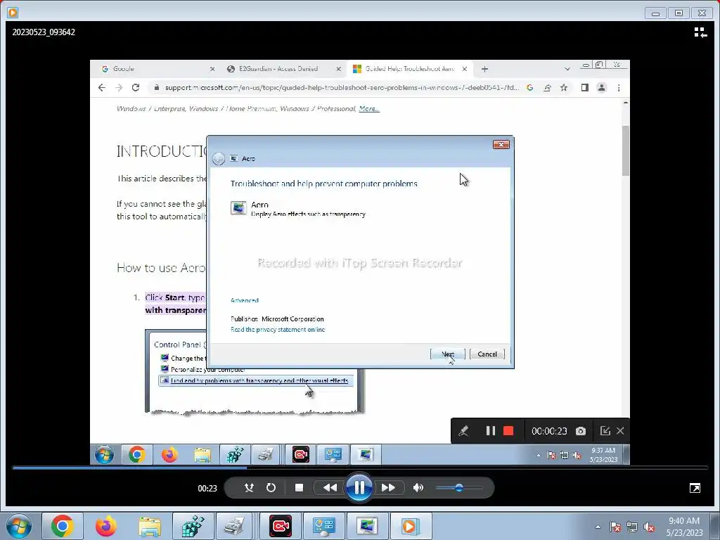
Task: Expand the Chrome tab search chevron
Action: tap(567, 69)
